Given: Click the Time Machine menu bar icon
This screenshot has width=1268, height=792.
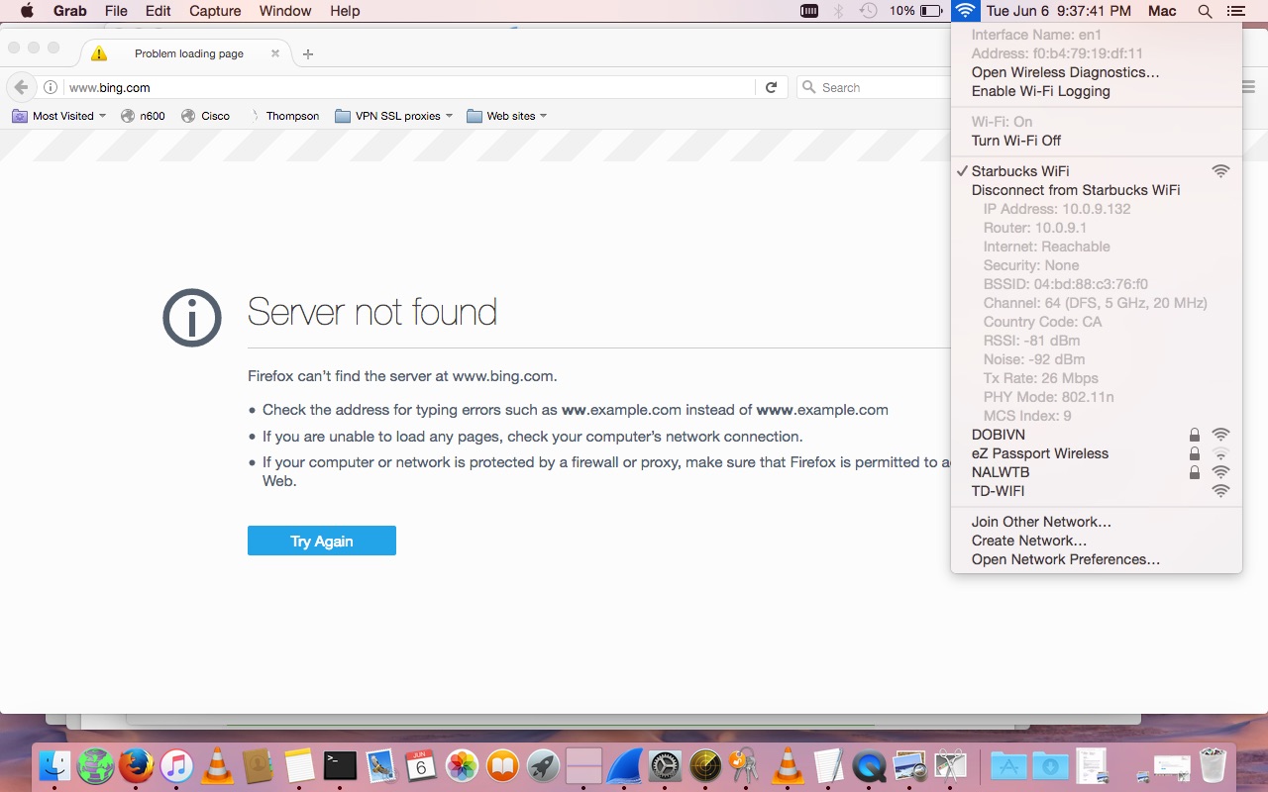Looking at the screenshot, I should pyautogui.click(x=868, y=11).
